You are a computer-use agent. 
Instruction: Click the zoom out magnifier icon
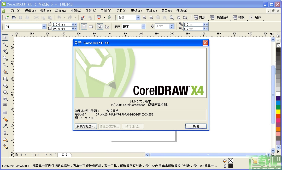151,17
